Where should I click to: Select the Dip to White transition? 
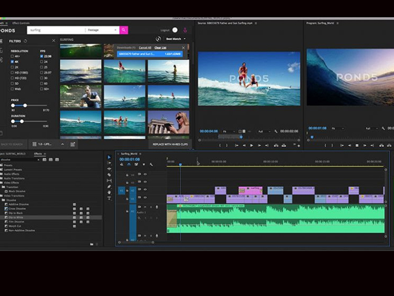pos(16,218)
